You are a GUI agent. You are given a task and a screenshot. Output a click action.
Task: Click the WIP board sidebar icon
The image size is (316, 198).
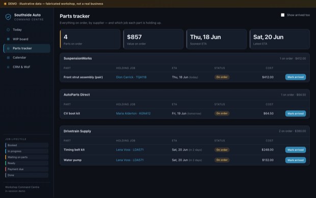(8, 39)
